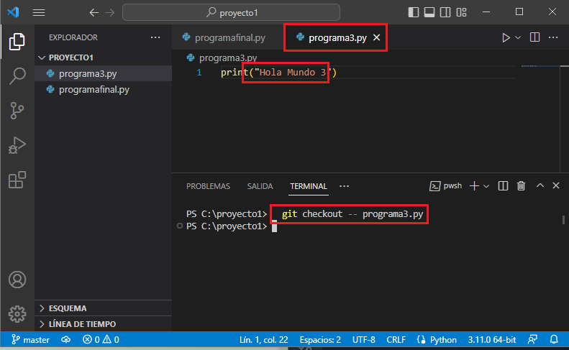Select interpreter 3.11.0 64-bit
Image resolution: width=569 pixels, height=350 pixels.
coord(492,340)
